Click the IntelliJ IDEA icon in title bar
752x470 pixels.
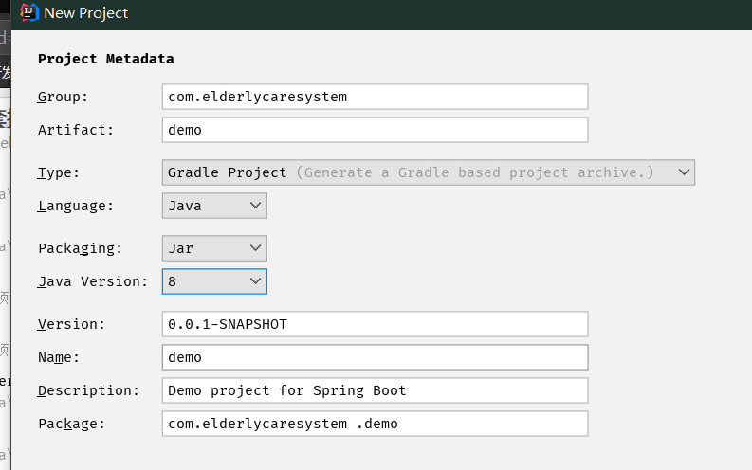28,12
